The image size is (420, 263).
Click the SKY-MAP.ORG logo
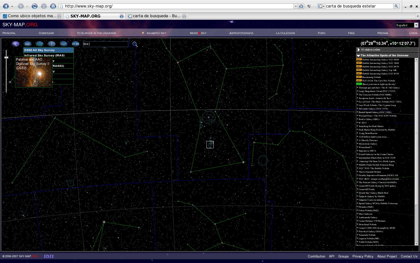[20, 25]
